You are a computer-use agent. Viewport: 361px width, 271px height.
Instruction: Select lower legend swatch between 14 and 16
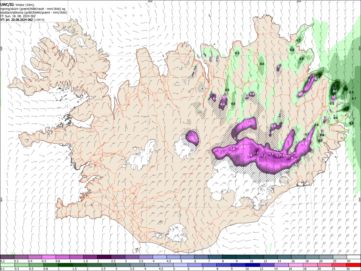pos(281,265)
